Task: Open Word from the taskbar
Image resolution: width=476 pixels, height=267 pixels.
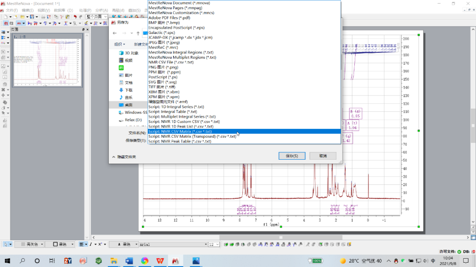Action: pos(129,261)
